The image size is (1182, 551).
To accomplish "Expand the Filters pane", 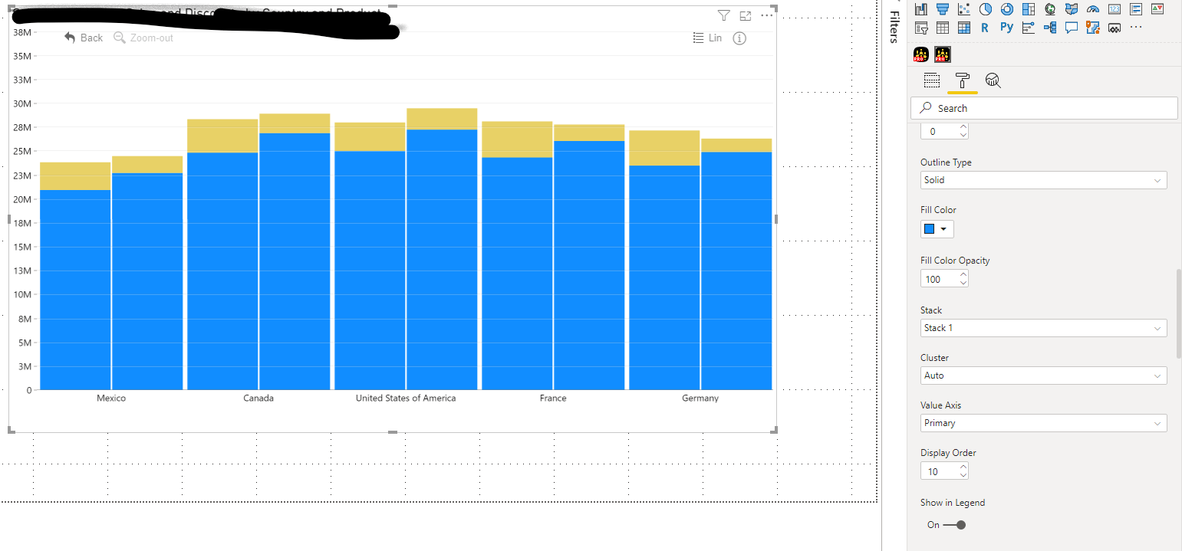I will [x=894, y=26].
